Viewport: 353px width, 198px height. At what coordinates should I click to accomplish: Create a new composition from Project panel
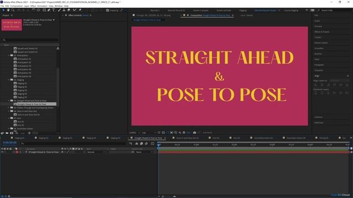pyautogui.click(x=12, y=133)
